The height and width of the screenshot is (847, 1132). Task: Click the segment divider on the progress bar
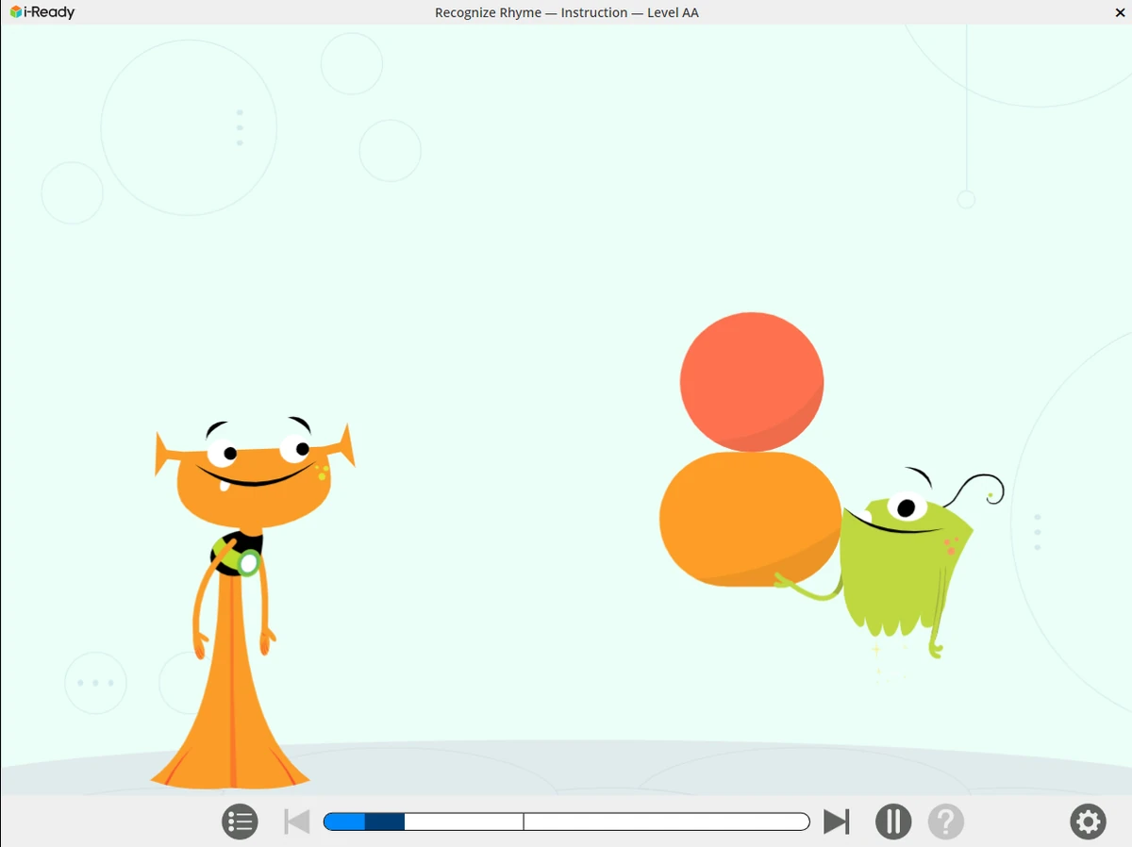point(524,822)
